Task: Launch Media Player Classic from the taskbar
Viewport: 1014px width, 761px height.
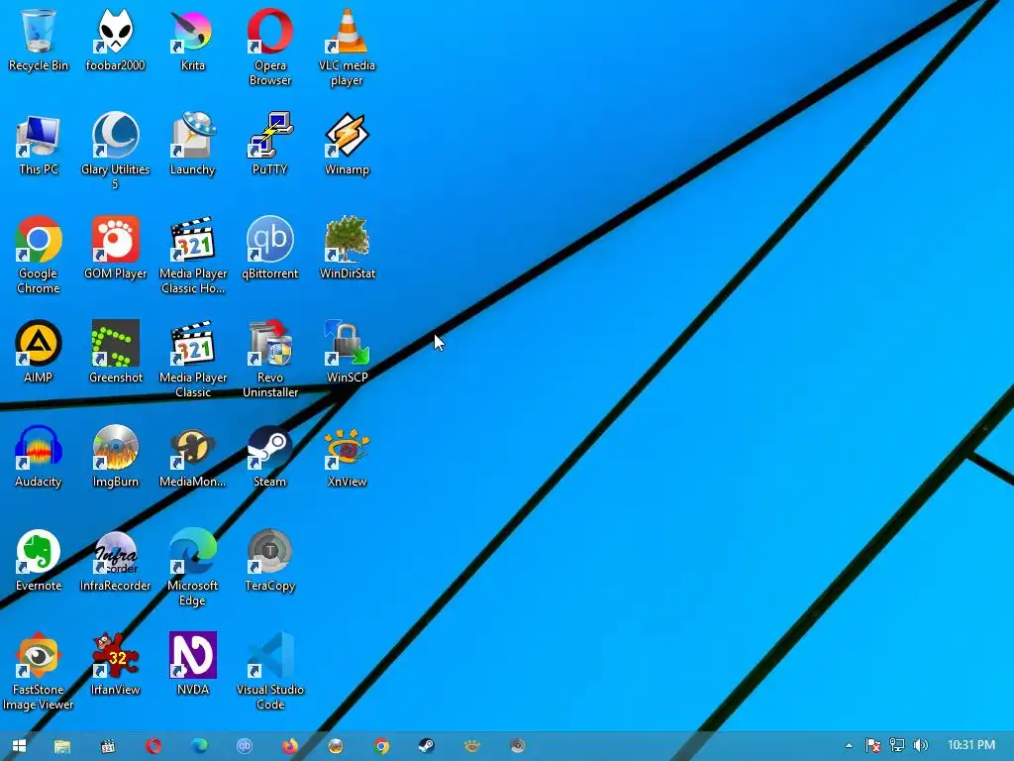Action: [108, 746]
